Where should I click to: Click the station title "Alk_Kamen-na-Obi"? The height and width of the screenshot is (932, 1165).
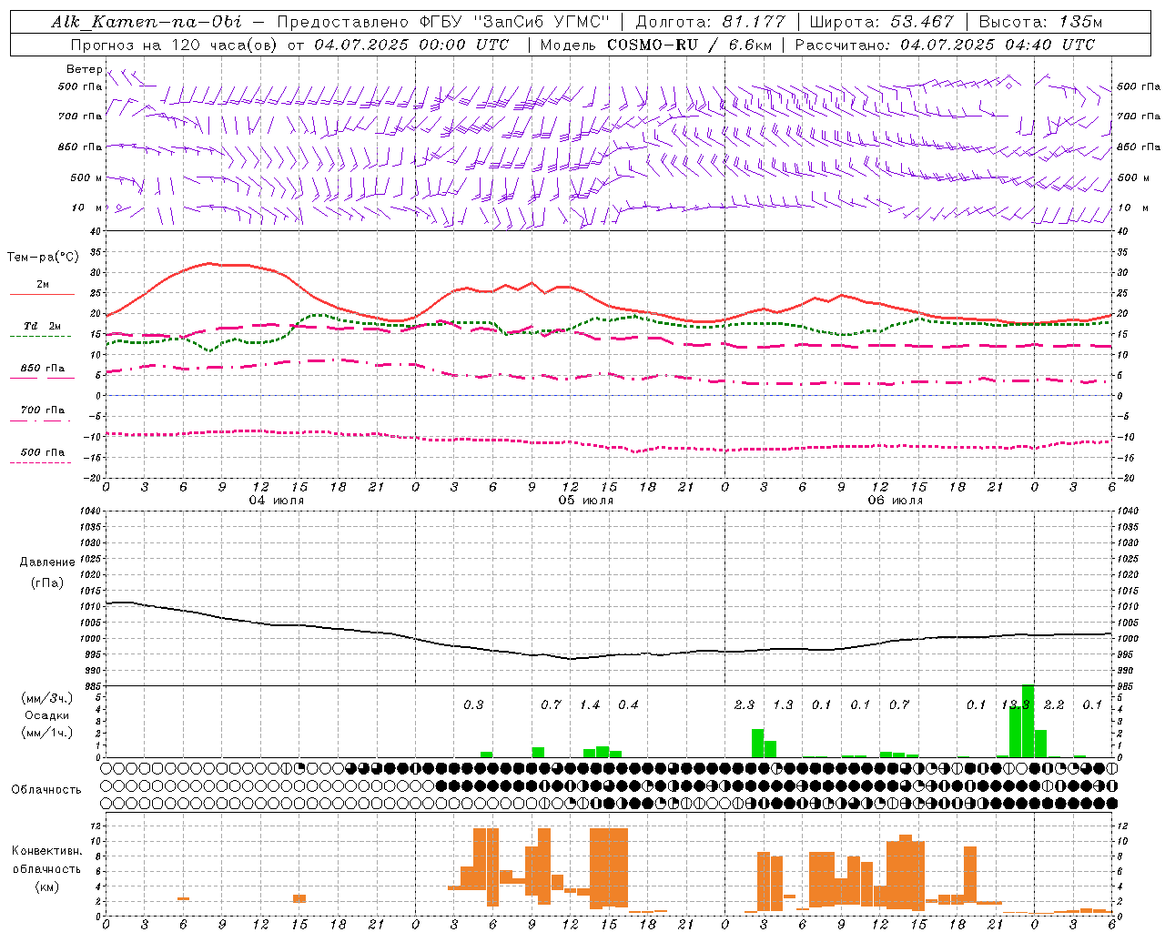tap(147, 22)
